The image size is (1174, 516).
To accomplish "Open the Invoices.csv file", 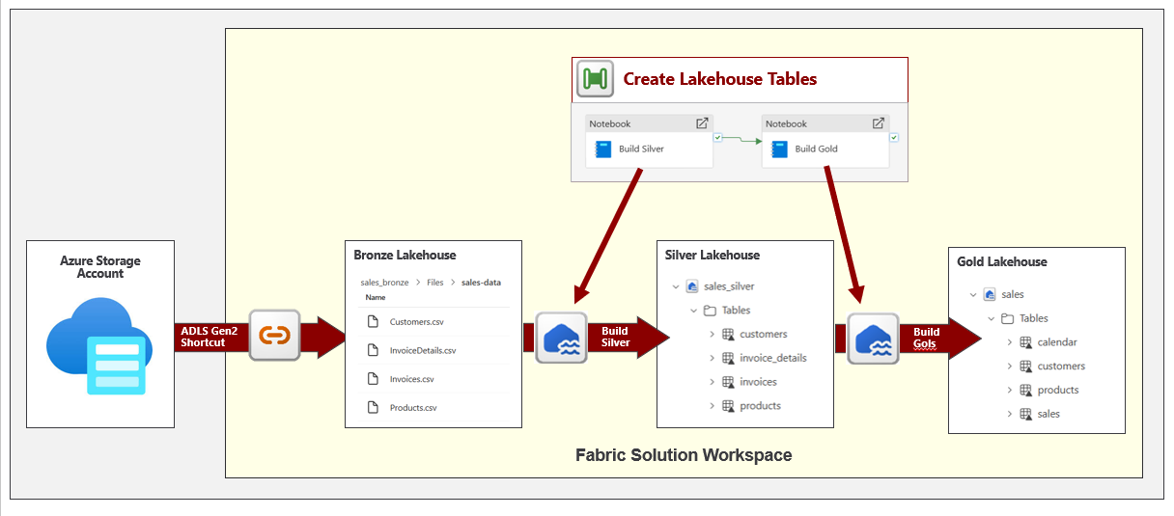I will coord(411,379).
